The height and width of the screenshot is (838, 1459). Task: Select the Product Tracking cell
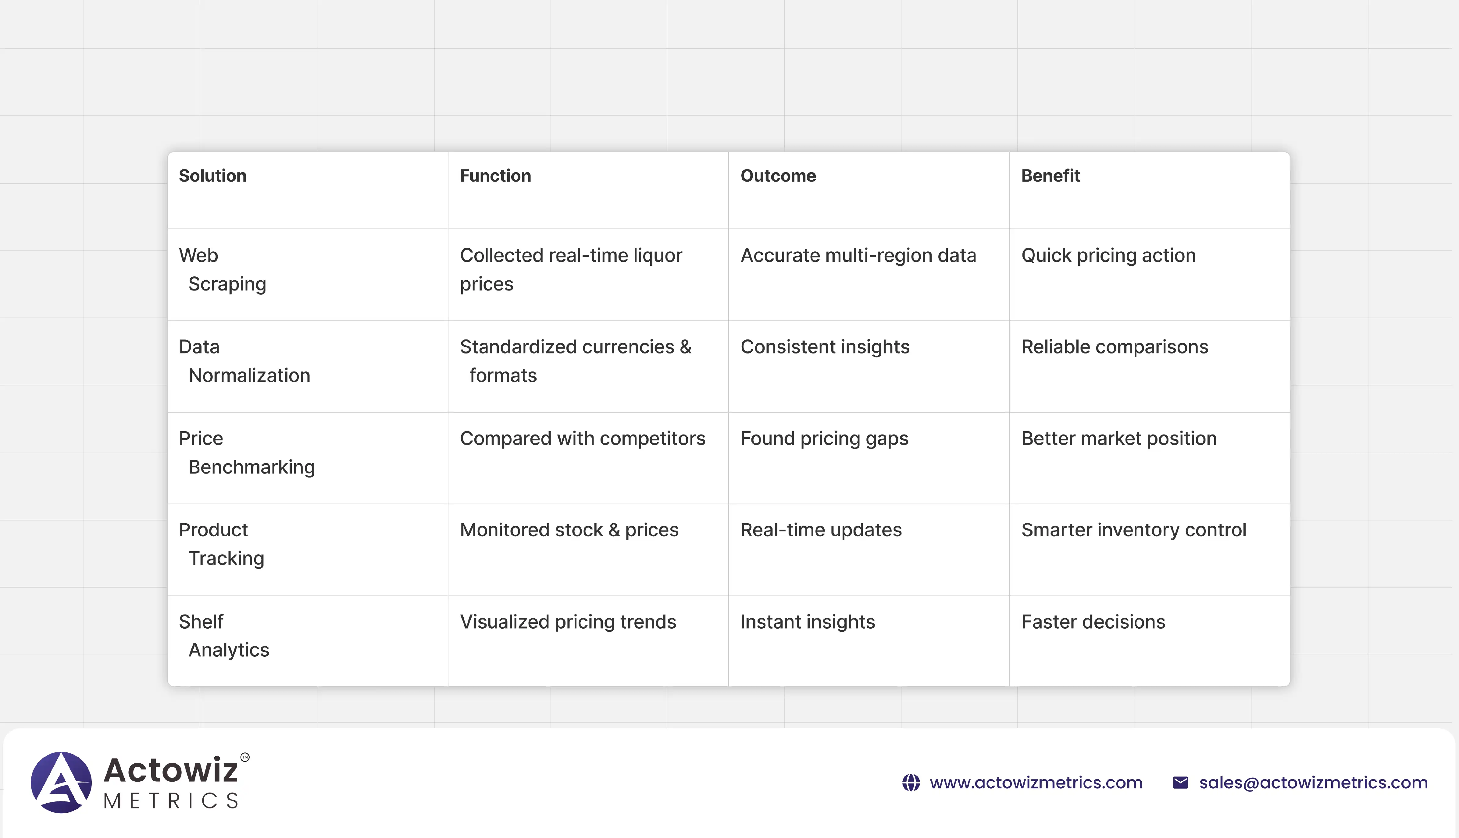point(222,545)
